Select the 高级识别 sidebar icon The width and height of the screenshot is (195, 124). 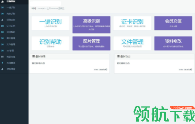click(2, 14)
